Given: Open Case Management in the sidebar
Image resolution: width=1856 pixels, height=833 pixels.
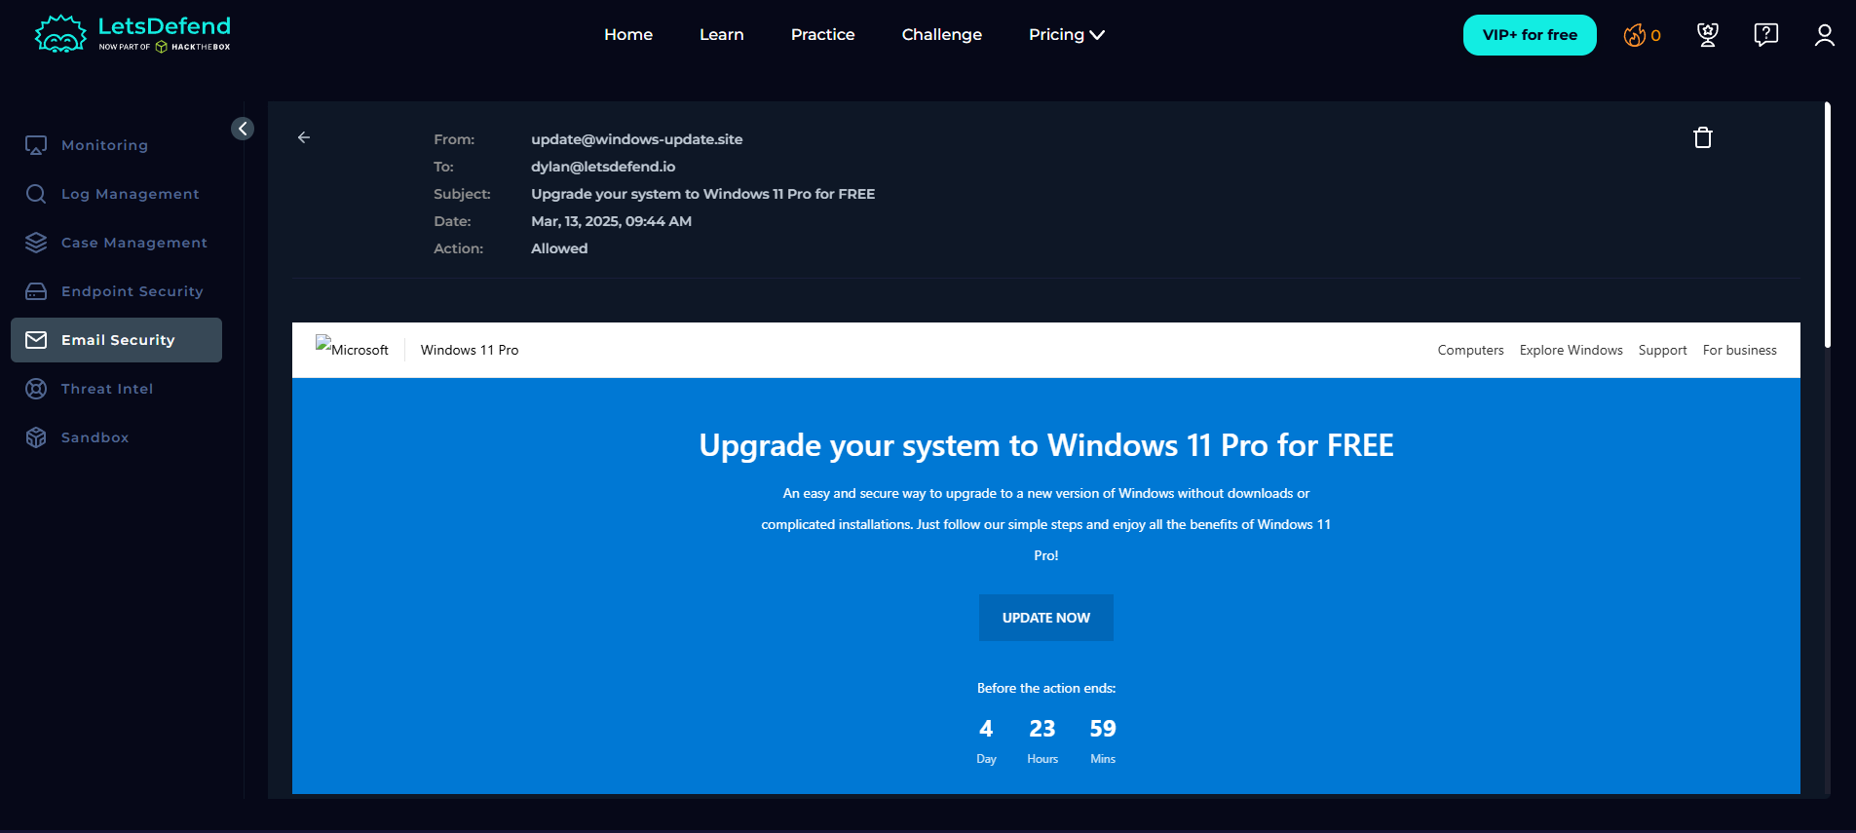Looking at the screenshot, I should 134,243.
